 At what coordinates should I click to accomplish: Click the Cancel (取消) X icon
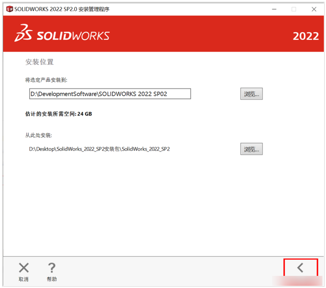tap(24, 268)
